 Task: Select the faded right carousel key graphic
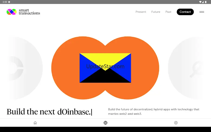(x=186, y=68)
